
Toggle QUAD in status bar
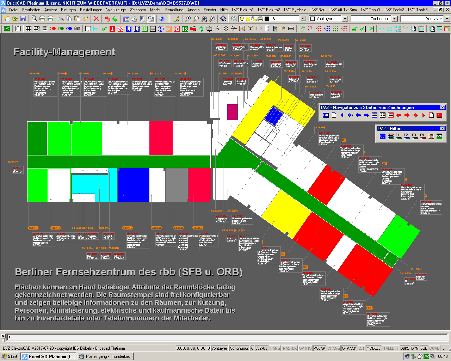click(434, 348)
